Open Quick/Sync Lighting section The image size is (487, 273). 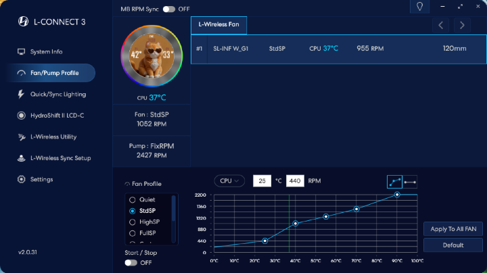pos(57,94)
